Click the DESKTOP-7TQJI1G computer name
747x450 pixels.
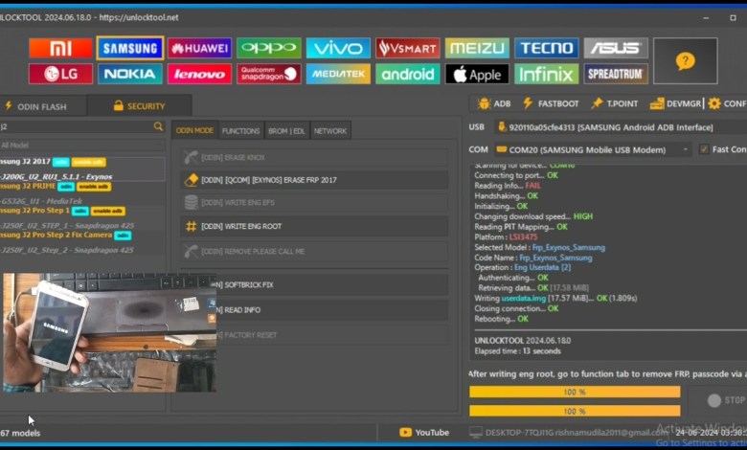tap(519, 433)
